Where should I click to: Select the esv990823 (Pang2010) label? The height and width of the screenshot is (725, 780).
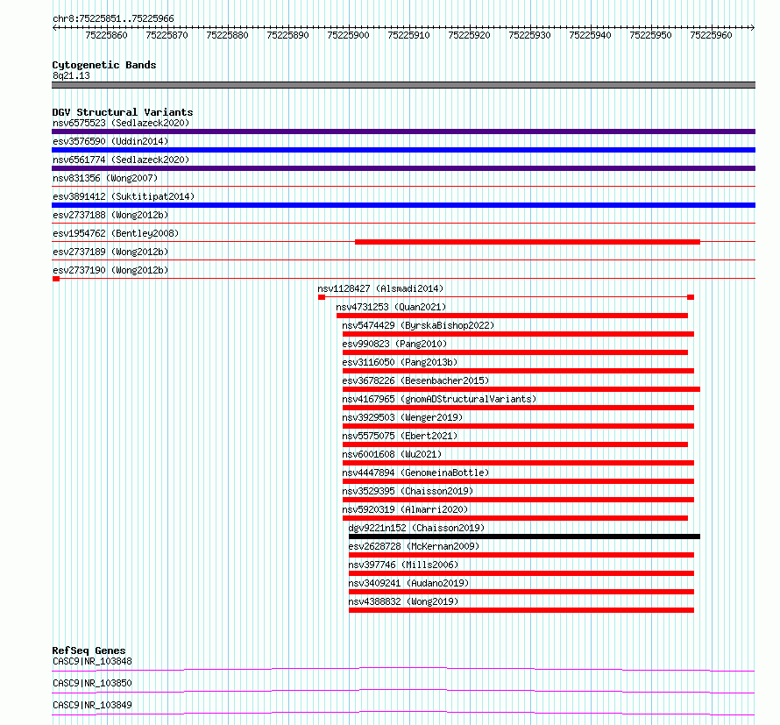pyautogui.click(x=394, y=344)
